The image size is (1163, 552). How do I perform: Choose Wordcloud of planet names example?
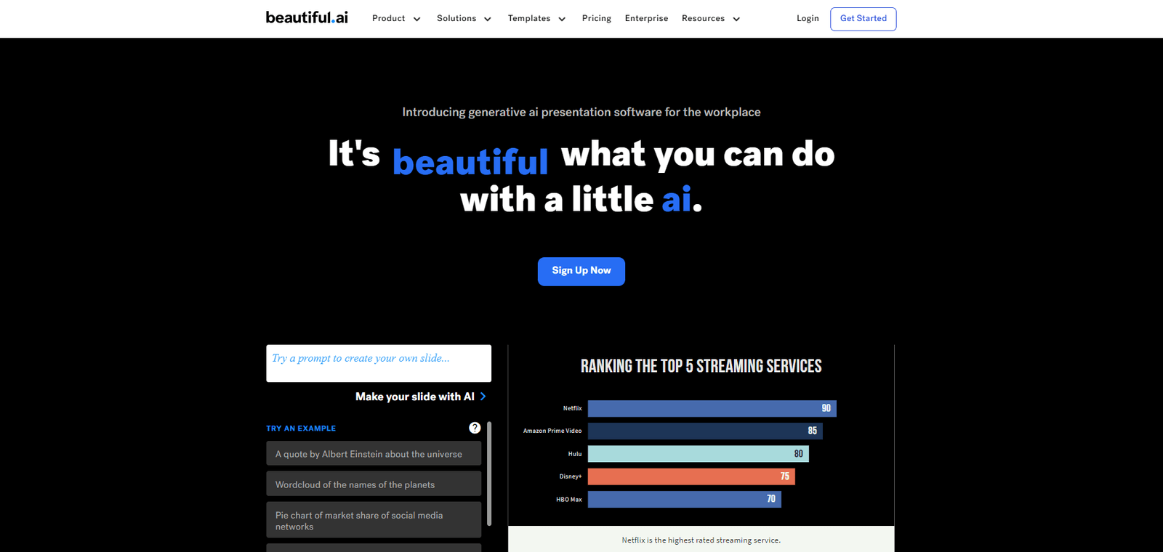[x=374, y=484]
